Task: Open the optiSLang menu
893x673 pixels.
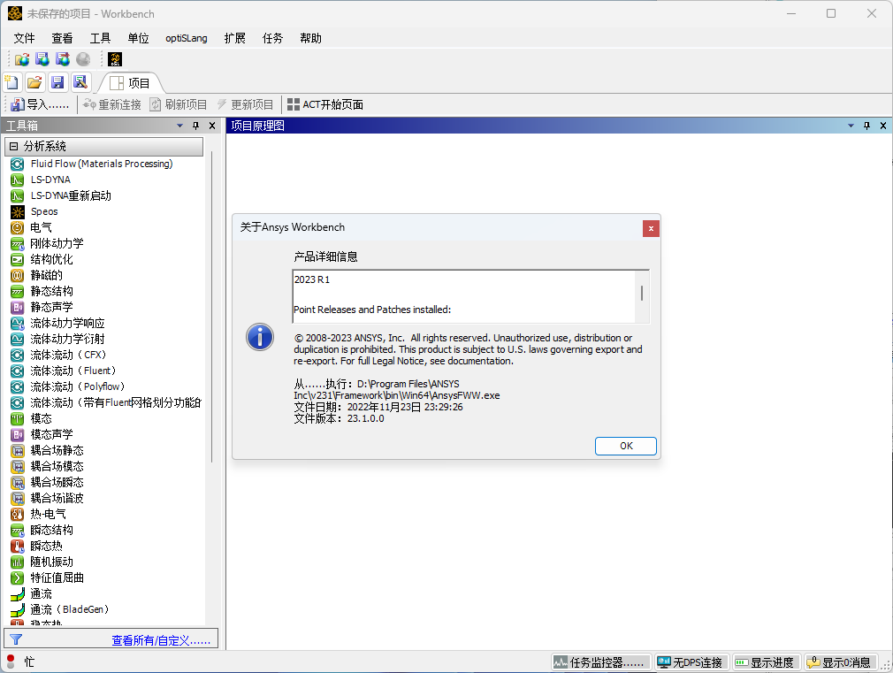Action: click(x=187, y=38)
